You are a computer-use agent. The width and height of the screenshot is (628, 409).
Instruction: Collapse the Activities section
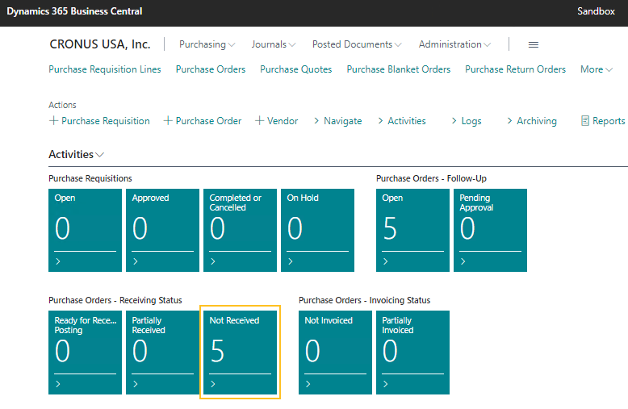76,154
